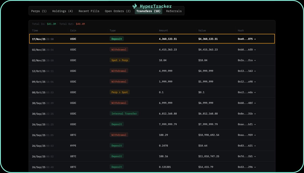Screen dimensions: 304x173
Task: Go to the Referrals tab
Action: pos(174,11)
